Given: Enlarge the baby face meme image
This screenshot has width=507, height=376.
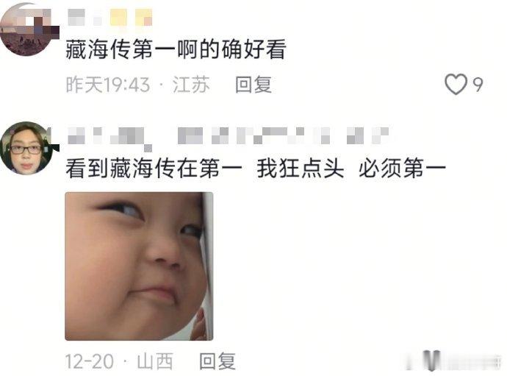Looking at the screenshot, I should click(x=139, y=266).
